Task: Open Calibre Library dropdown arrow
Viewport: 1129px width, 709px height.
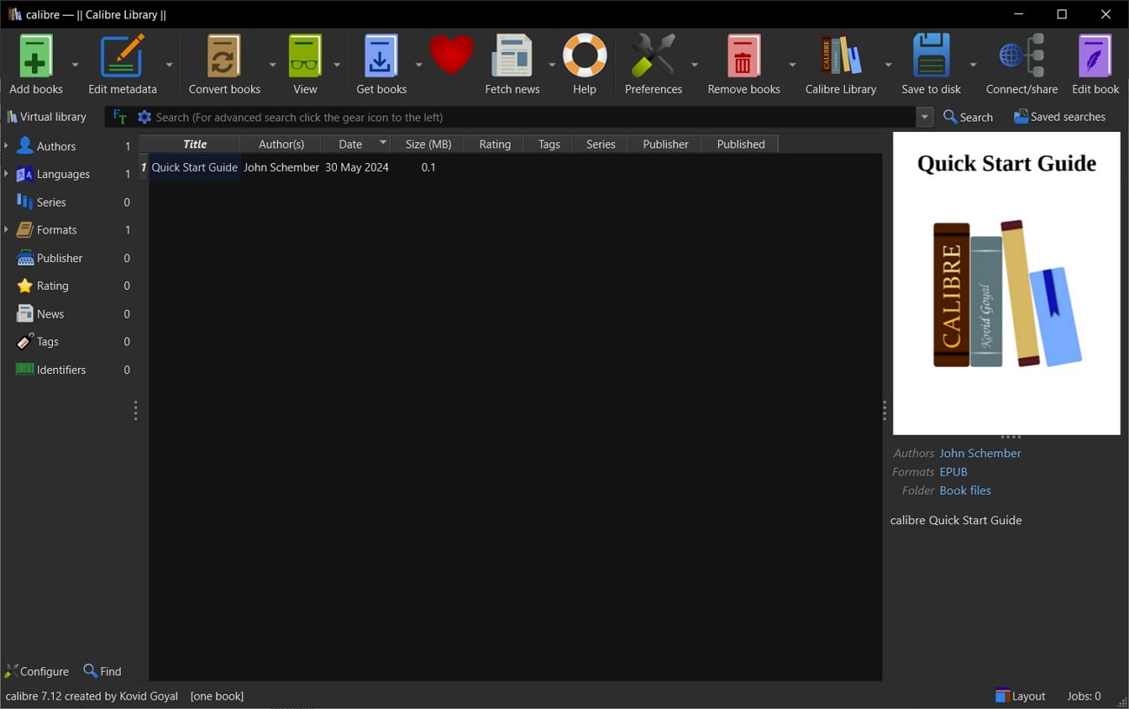Action: [x=888, y=65]
